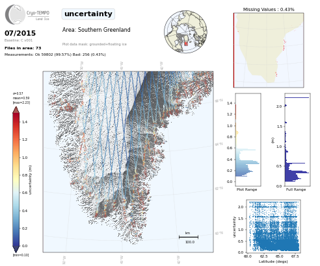The height and width of the screenshot is (266, 320).
Task: Click red missing-value dots on the east coast
Action: click(284, 45)
